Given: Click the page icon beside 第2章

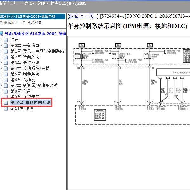Looking at the screenshot, I should [6, 57].
